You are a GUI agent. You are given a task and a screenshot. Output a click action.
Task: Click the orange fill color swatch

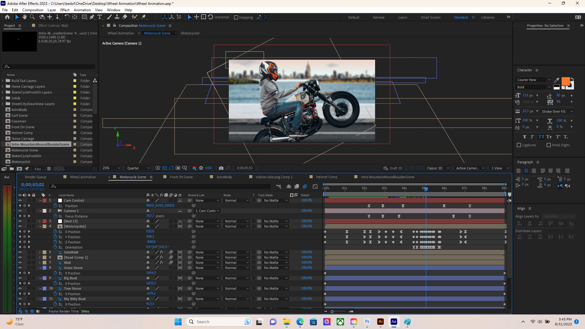[x=565, y=81]
